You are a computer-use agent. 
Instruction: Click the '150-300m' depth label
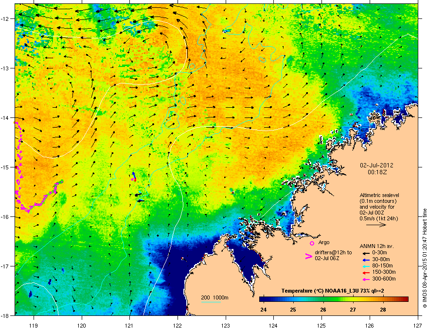[384, 272]
